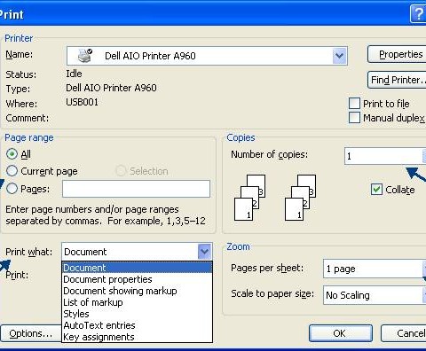Viewport: 426px width, 351px height.
Task: Uncheck the Collate checkbox
Action: 376,190
